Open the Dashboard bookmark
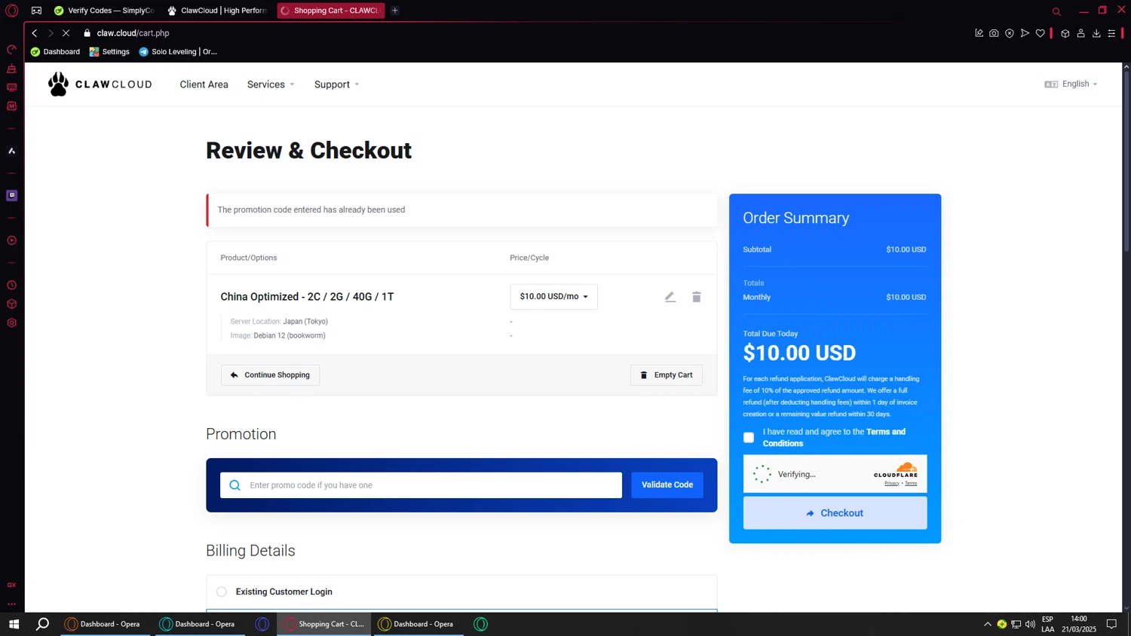 pos(55,52)
